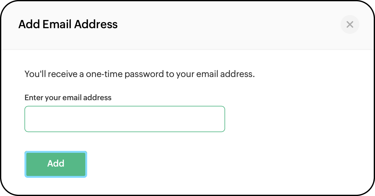Viewport: 375px width, 196px height.
Task: Click the Enter your email address label
Action: (x=68, y=98)
